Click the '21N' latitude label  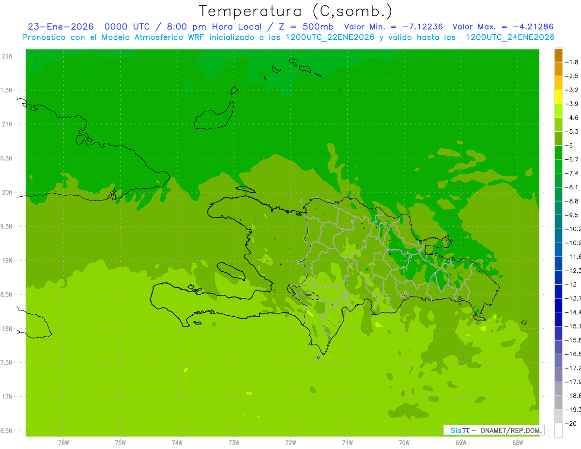coord(7,124)
